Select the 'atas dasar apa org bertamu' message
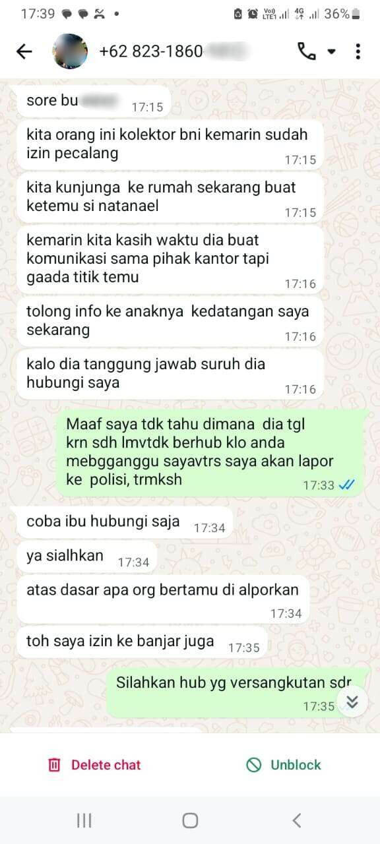 pos(163,600)
